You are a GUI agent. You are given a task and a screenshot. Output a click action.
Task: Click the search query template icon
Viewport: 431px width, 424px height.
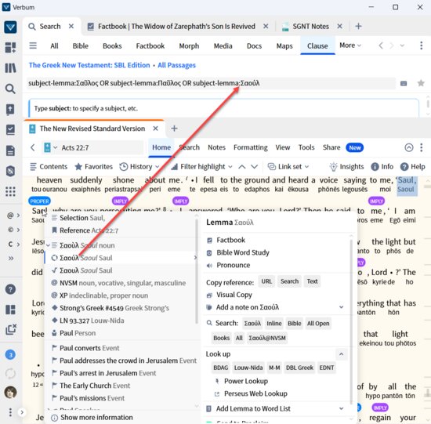(x=404, y=83)
